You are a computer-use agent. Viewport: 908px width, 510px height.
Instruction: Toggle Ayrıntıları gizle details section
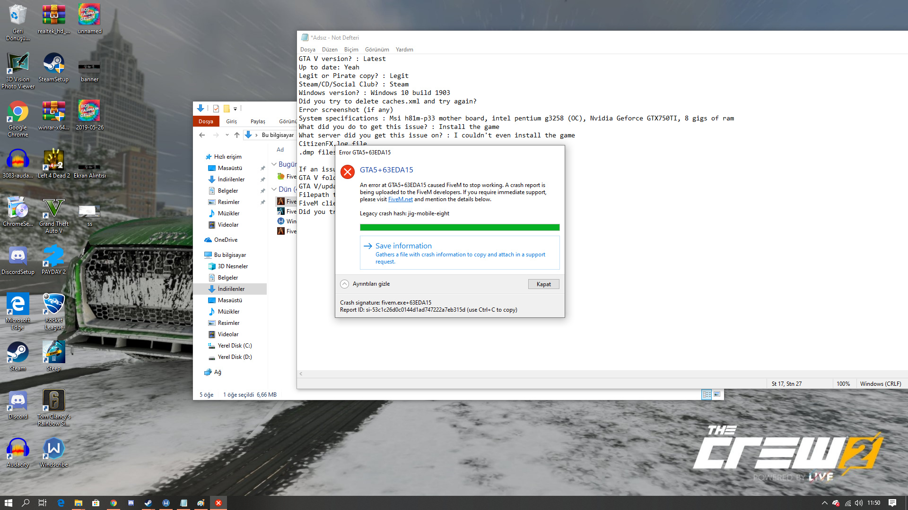[345, 284]
